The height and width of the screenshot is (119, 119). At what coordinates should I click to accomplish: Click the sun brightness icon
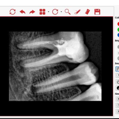coord(118,53)
